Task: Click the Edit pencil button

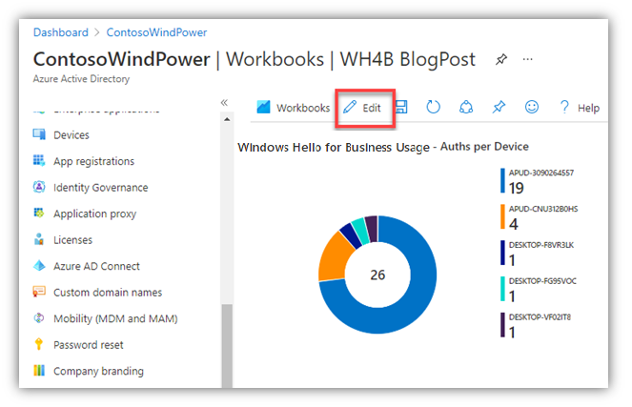Action: (362, 108)
